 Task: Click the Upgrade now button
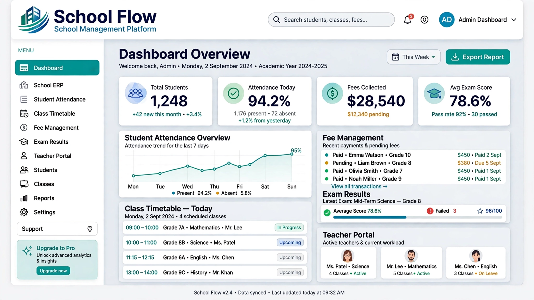point(53,271)
